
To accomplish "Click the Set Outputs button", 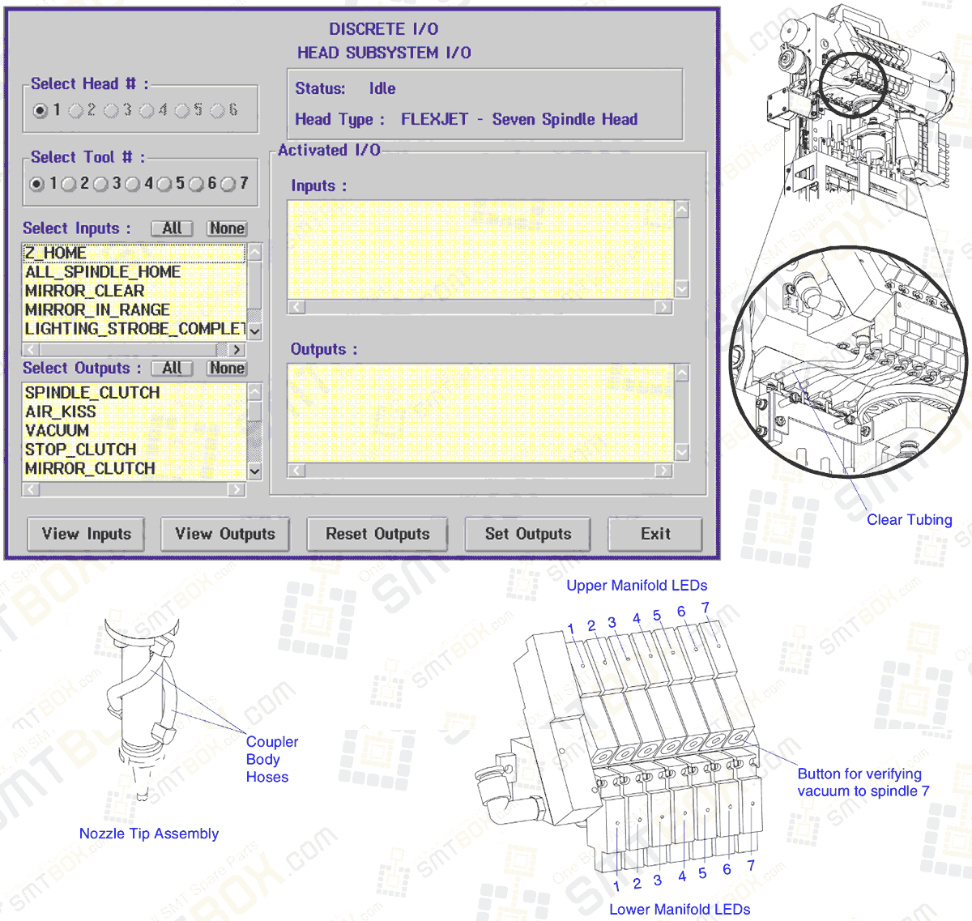I will click(527, 534).
